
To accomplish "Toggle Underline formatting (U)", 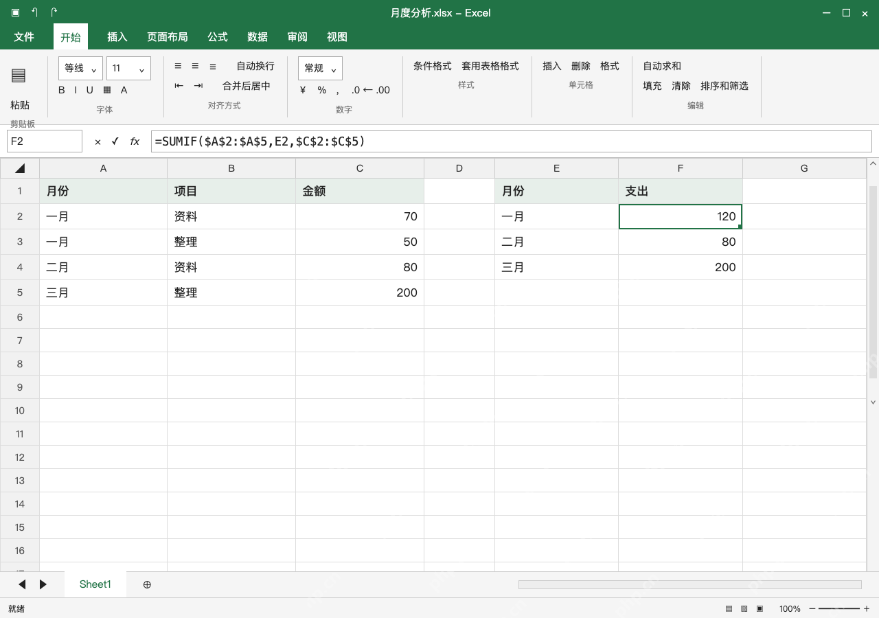I will click(89, 90).
